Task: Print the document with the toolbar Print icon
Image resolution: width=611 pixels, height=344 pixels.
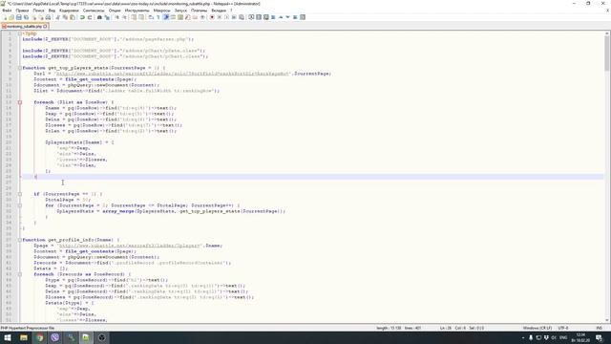Action: tap(48, 17)
